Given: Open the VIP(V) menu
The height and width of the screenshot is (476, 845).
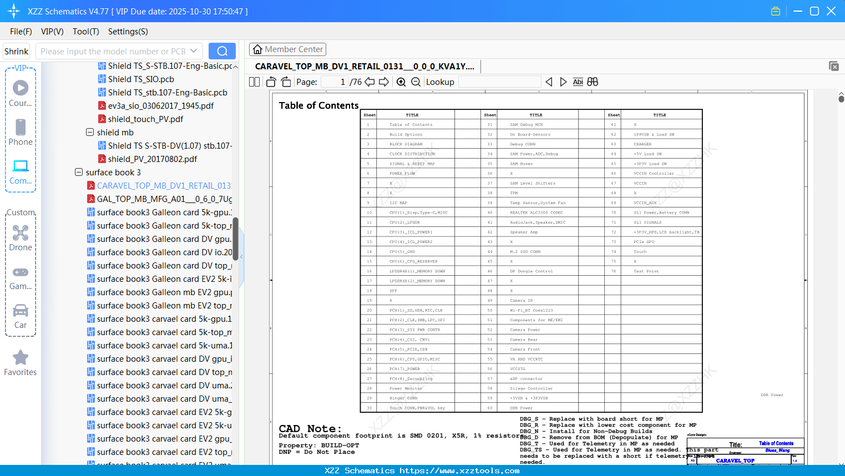Looking at the screenshot, I should tap(52, 32).
